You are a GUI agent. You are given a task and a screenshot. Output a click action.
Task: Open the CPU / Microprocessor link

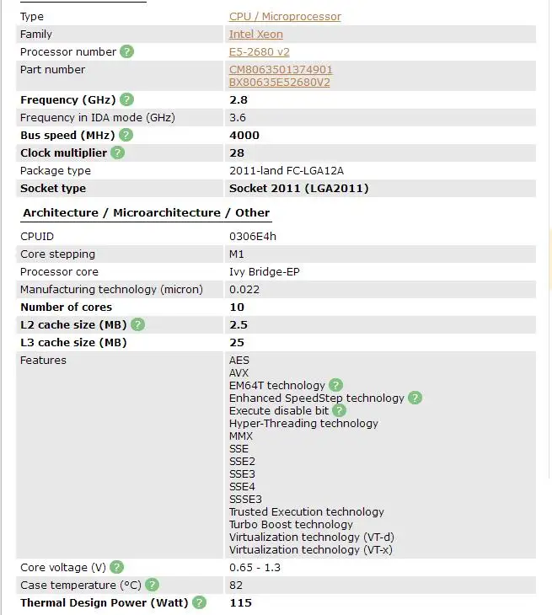coord(285,16)
